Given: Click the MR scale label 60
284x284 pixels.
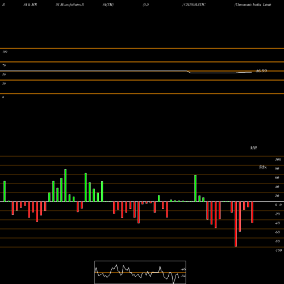Looking at the screenshot, I should click(277, 178).
